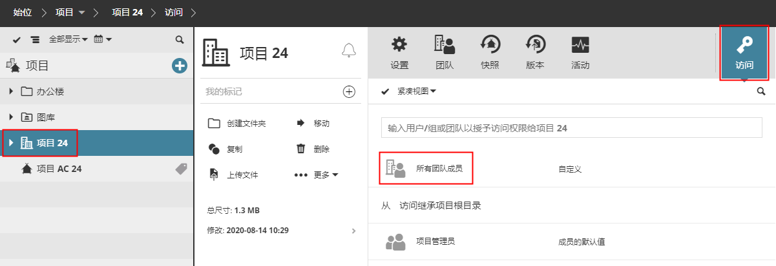Toggle the checkmark beside 紧凑视图
Screen dimensions: 776x266
[x=385, y=91]
